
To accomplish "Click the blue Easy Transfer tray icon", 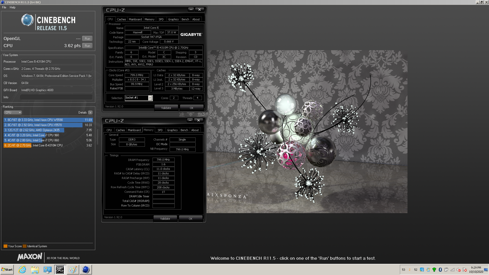I will click(x=422, y=270).
